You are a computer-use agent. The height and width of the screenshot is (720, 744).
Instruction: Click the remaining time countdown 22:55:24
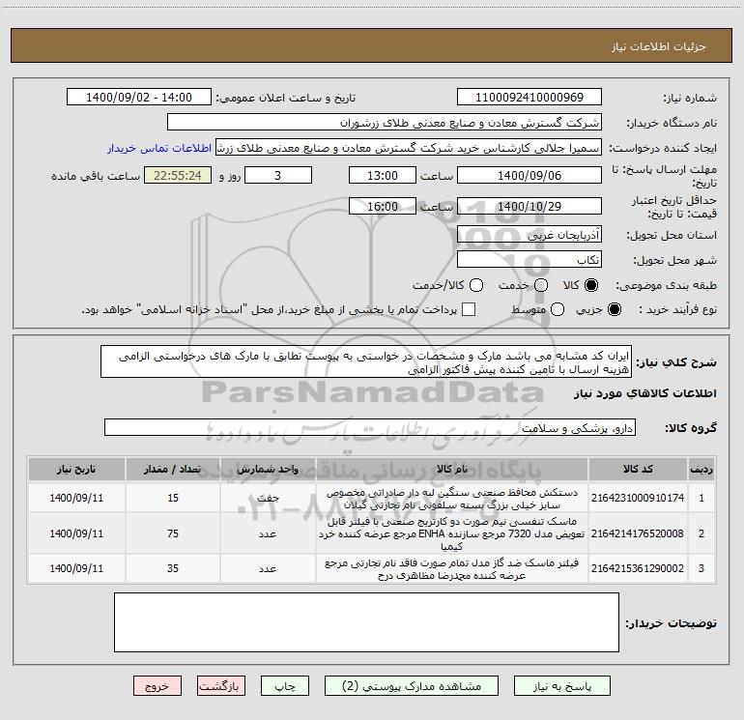click(x=178, y=176)
